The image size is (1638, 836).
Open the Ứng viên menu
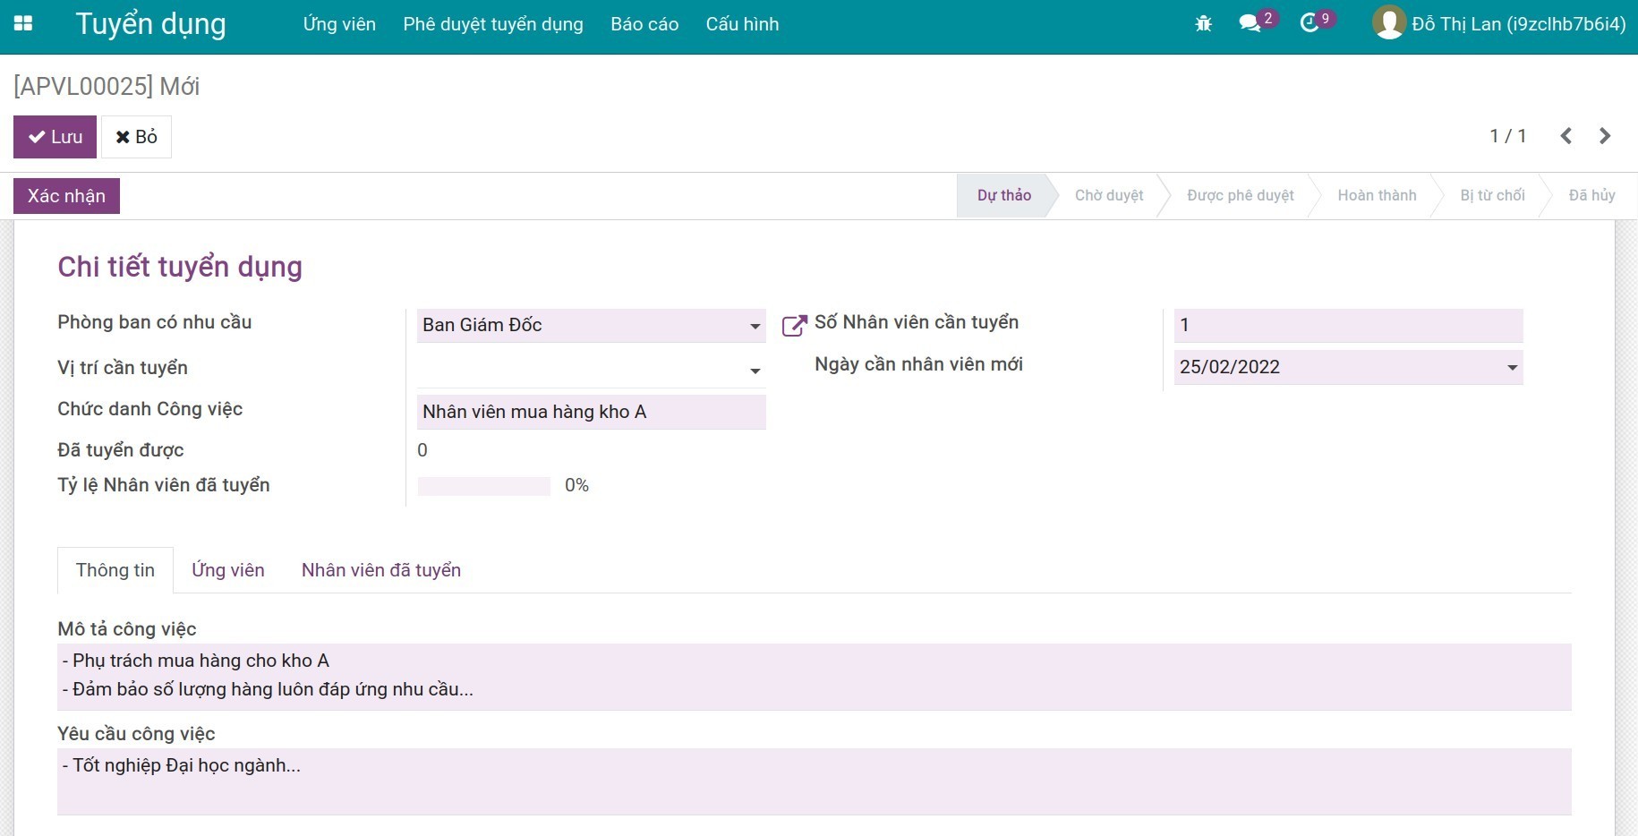tap(339, 24)
